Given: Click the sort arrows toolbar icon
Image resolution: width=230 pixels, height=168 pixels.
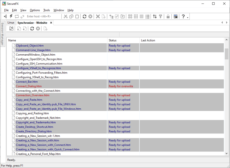Looking at the screenshot, I should tap(155, 16).
